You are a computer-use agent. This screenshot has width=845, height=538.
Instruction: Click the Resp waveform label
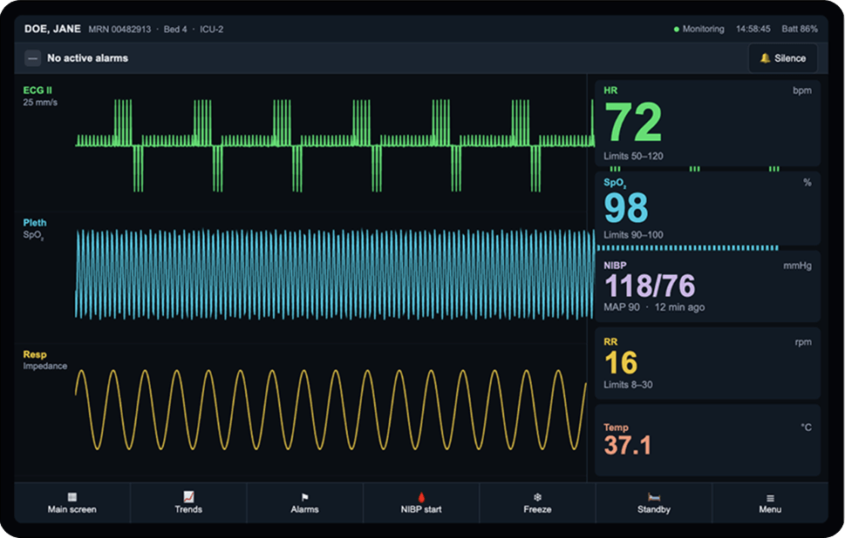click(35, 354)
